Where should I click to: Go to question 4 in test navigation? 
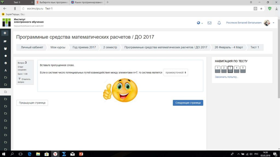pos(237,69)
